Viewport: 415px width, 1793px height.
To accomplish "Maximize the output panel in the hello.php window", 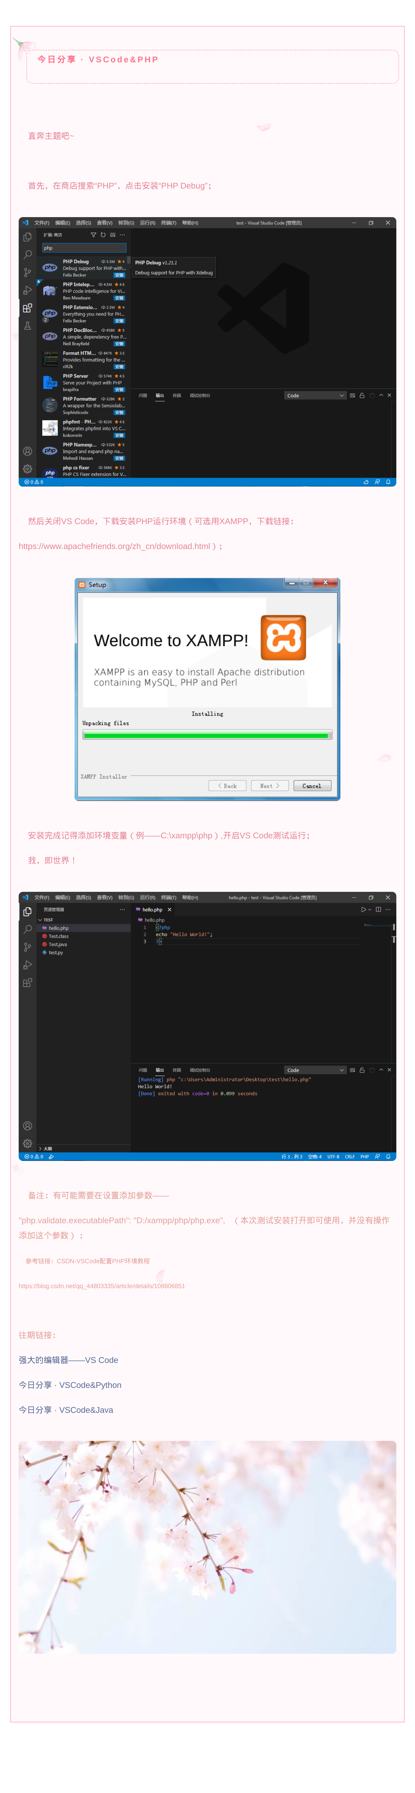I will click(381, 1070).
